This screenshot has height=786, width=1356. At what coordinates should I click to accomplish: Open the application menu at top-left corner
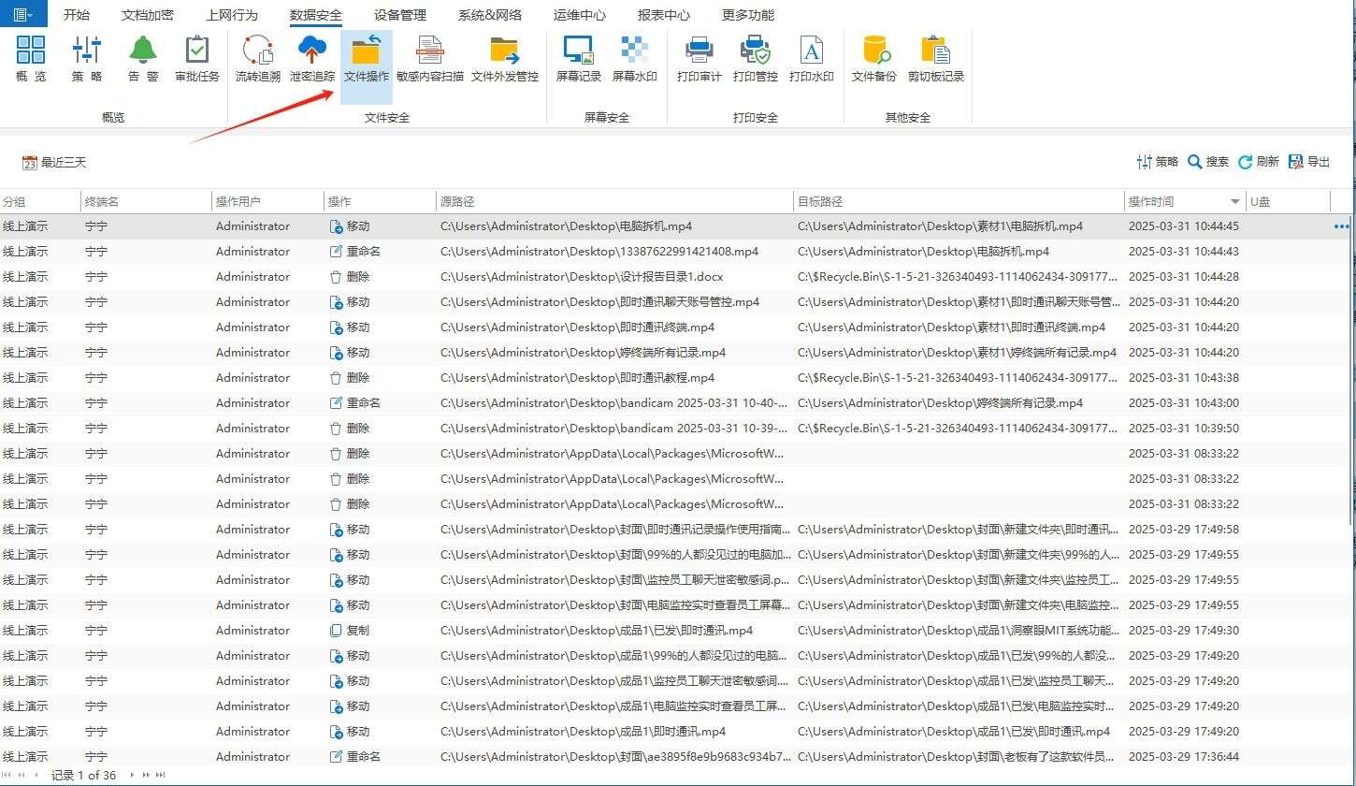coord(21,14)
